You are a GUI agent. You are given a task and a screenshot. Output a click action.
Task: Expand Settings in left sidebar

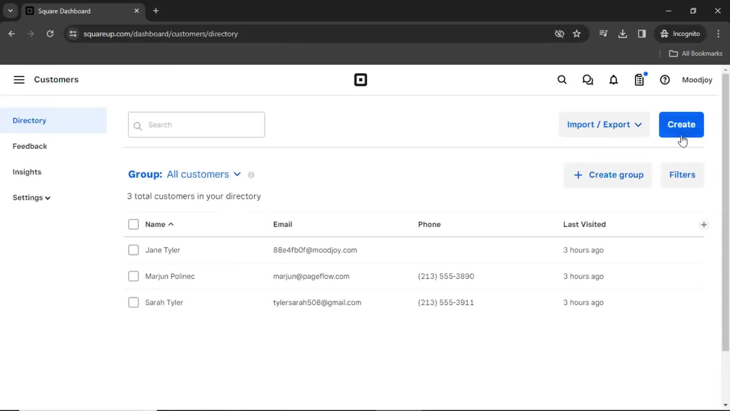pos(31,197)
